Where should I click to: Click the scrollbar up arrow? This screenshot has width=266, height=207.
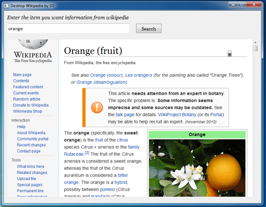[x=255, y=43]
